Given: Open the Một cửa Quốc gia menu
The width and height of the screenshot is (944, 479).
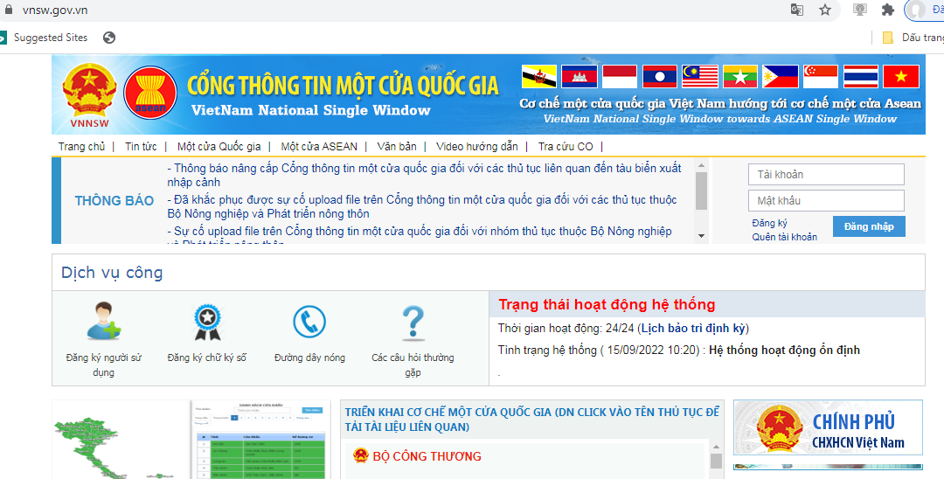Looking at the screenshot, I should click(219, 146).
